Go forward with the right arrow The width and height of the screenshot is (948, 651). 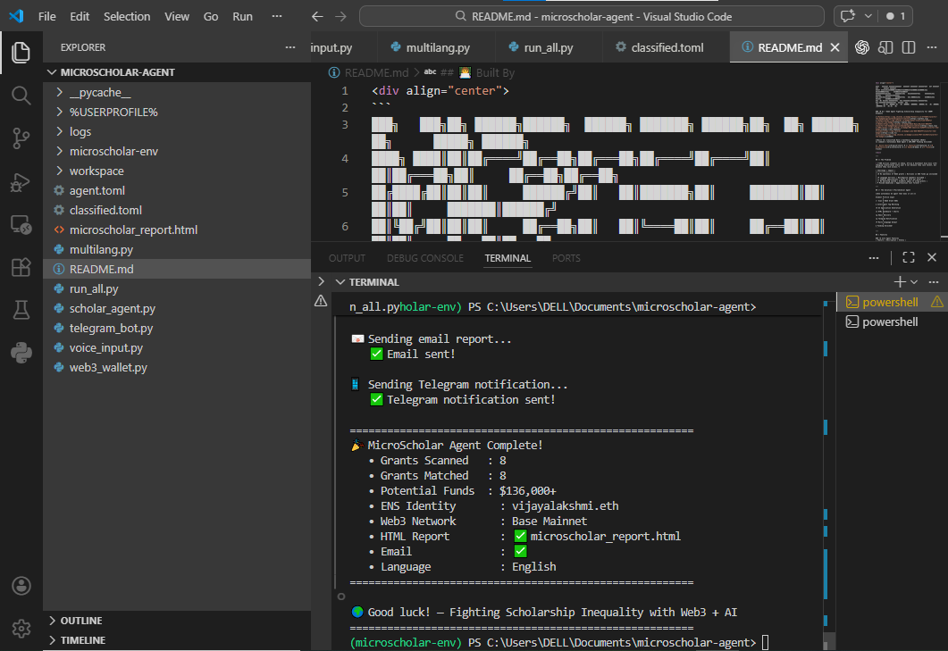point(341,16)
